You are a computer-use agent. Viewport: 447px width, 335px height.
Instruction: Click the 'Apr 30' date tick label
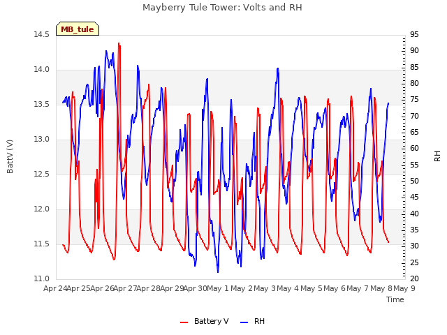[x=196, y=289]
